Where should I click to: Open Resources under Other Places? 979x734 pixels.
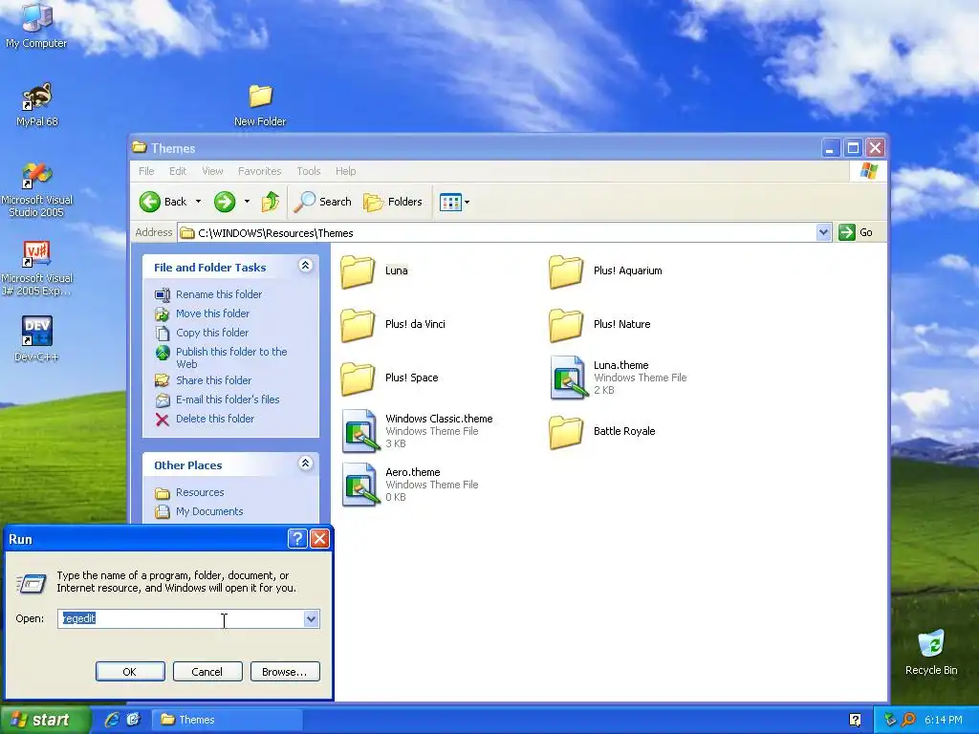point(200,492)
